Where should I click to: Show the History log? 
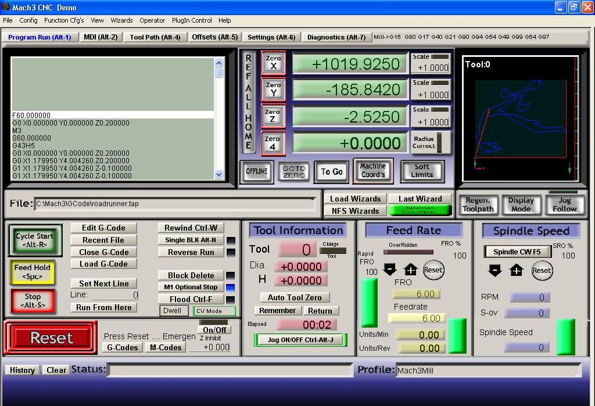(22, 371)
